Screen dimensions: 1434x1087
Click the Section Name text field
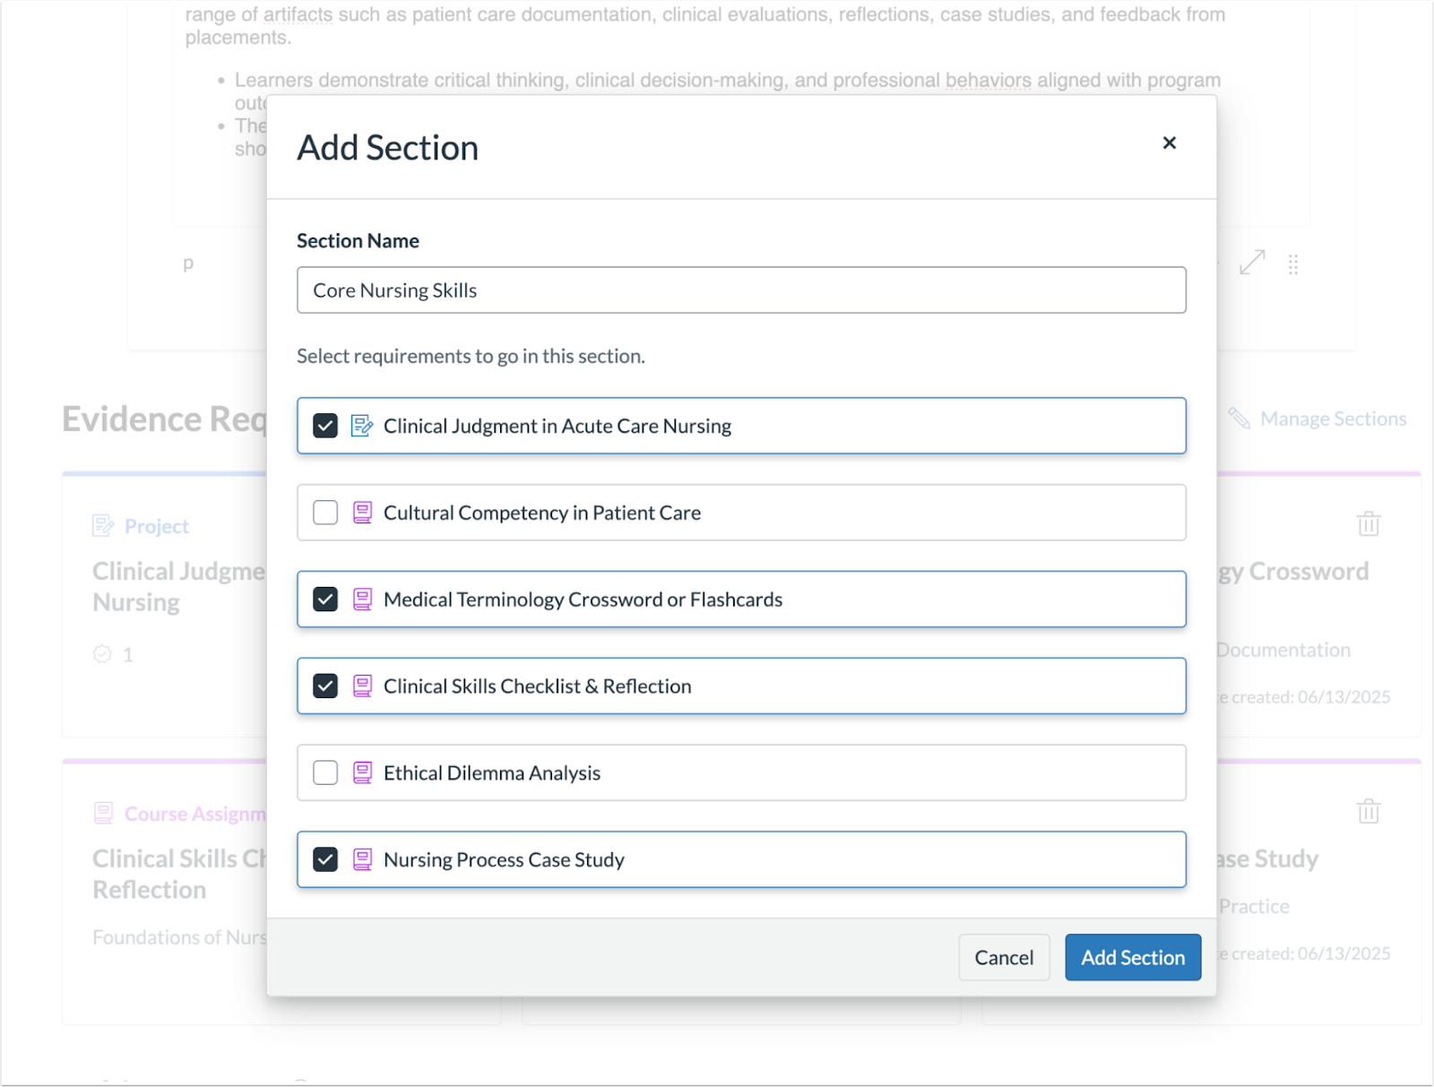[x=741, y=289]
